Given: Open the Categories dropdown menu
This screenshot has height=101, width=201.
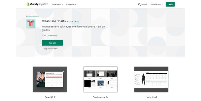Looking at the screenshot, I should 58,4.
